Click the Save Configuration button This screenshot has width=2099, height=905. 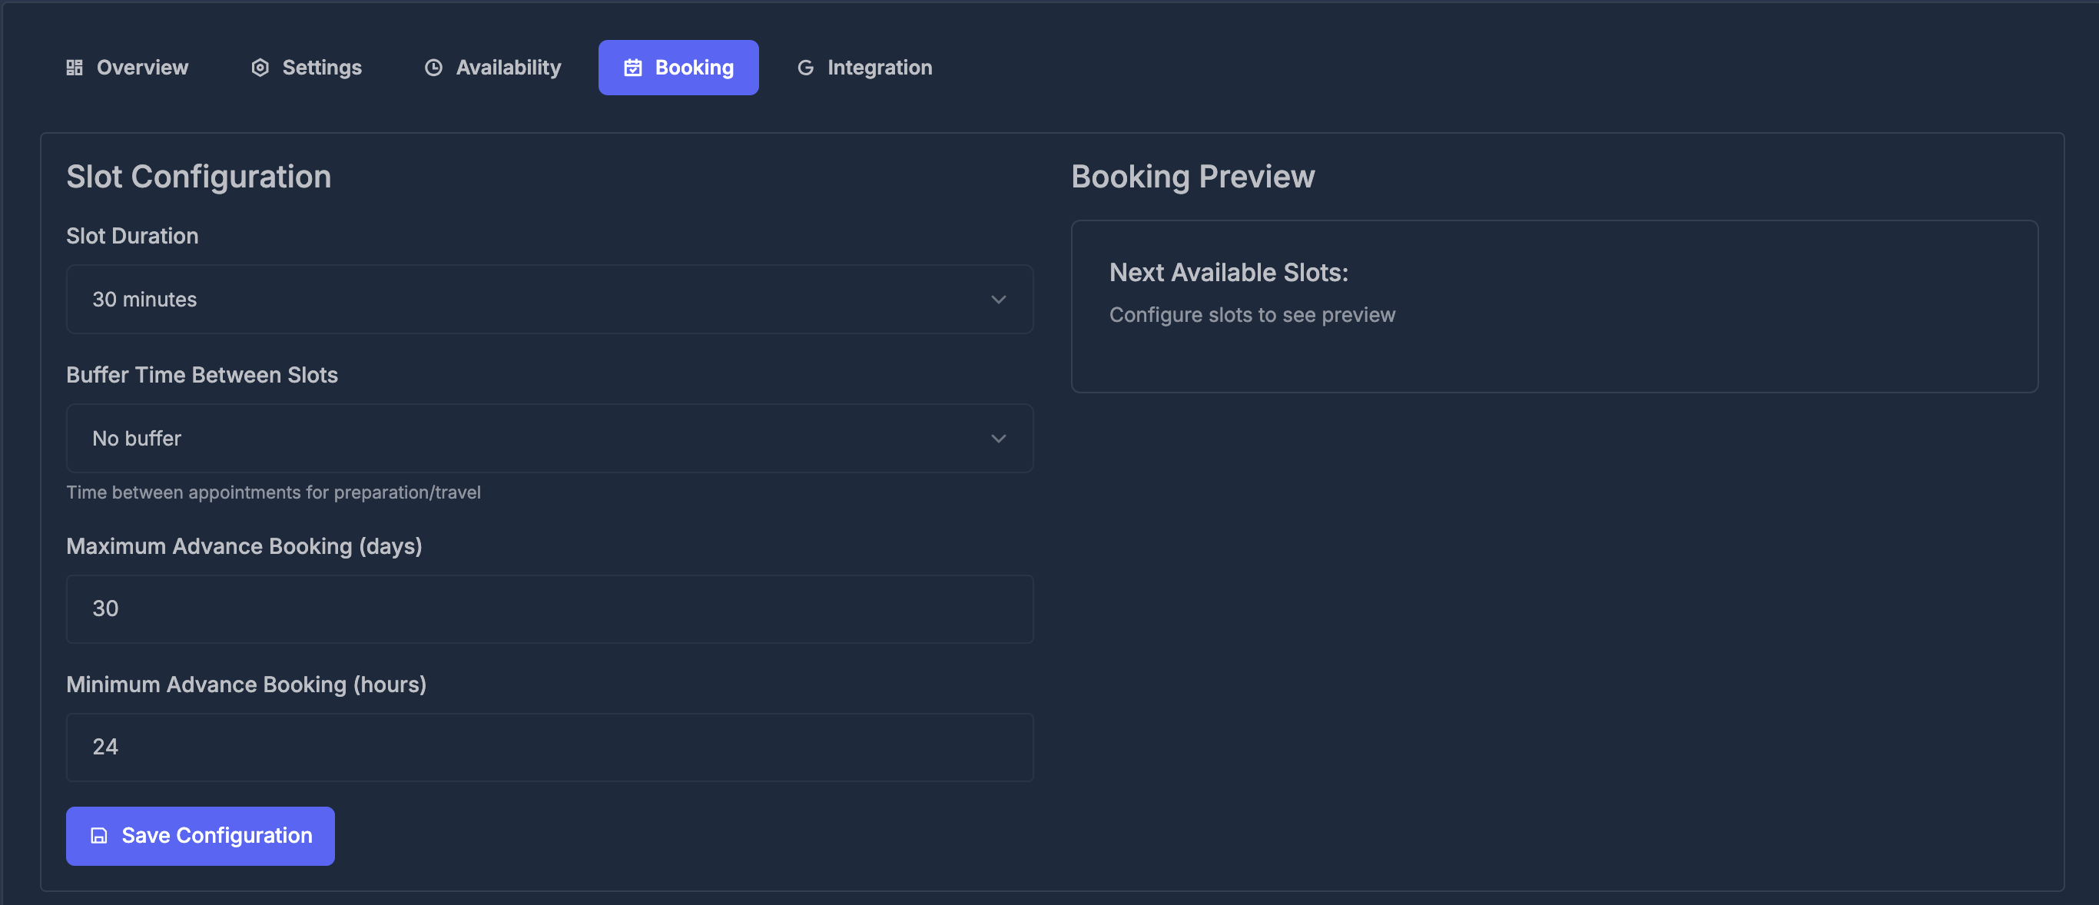tap(201, 836)
